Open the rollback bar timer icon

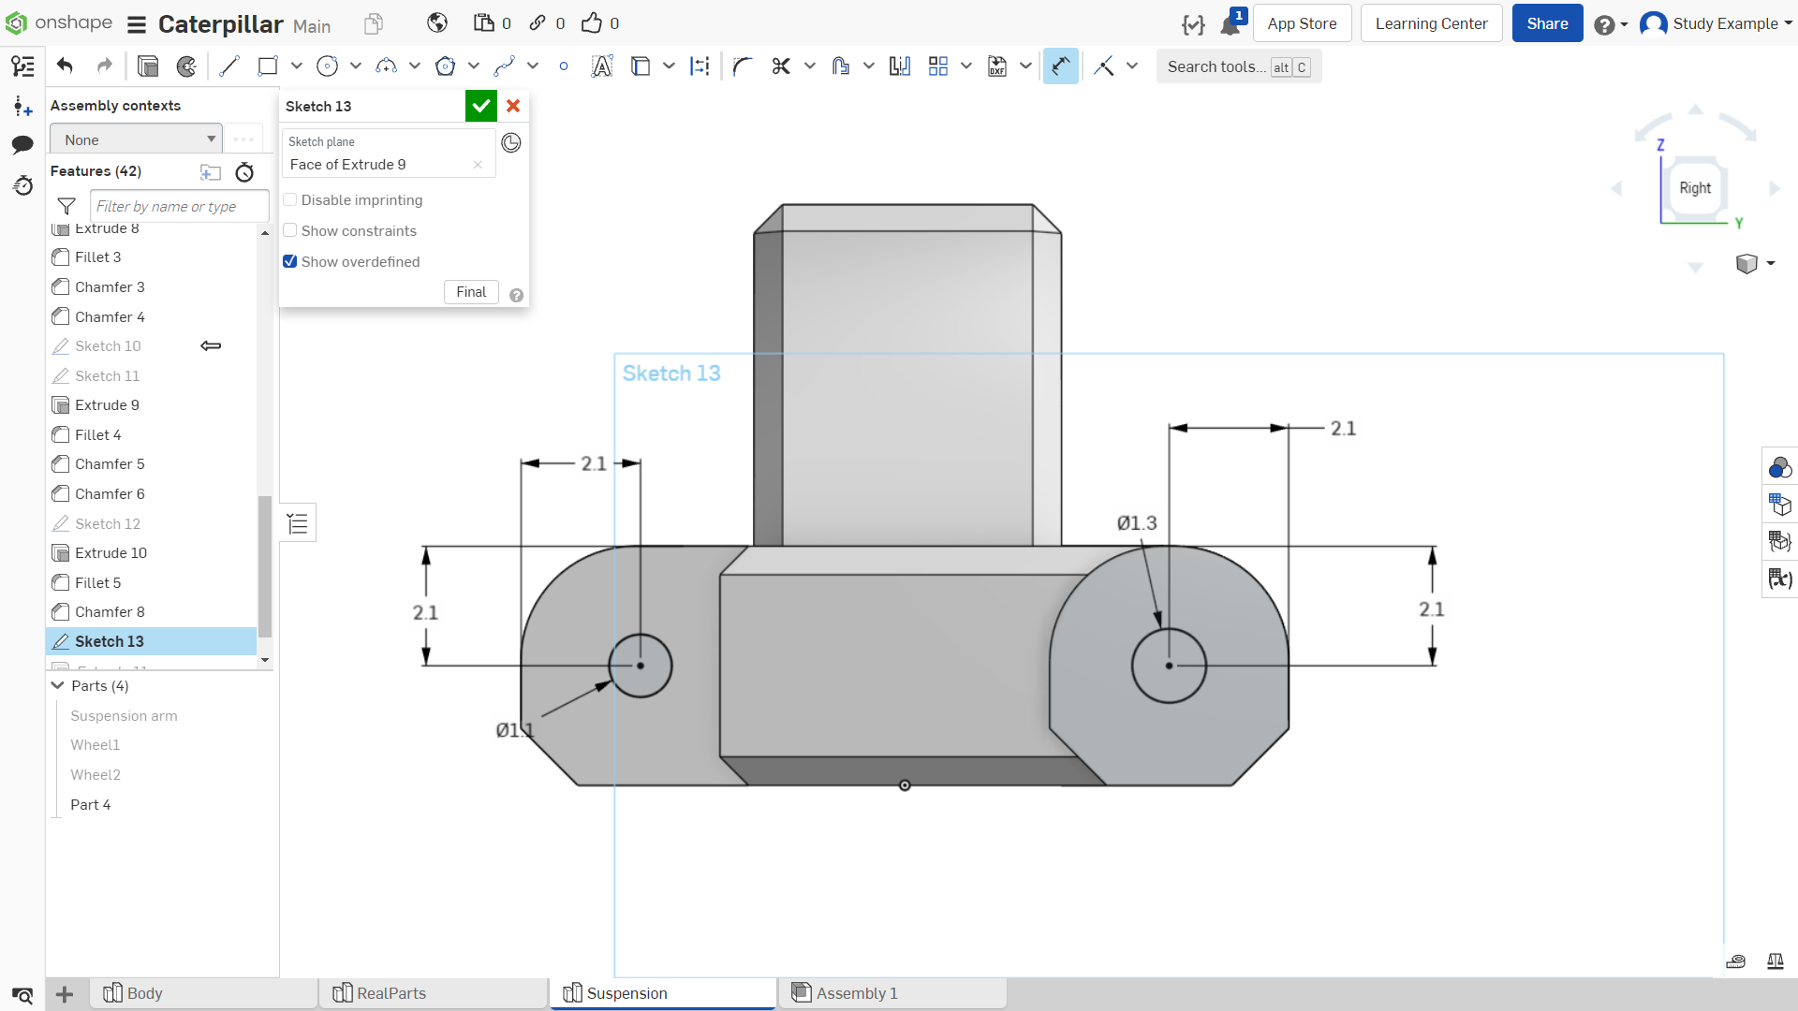point(244,172)
